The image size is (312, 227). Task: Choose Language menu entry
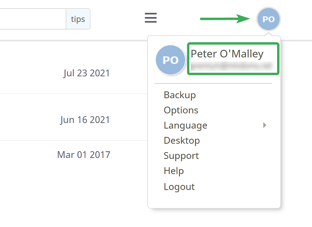tap(186, 125)
